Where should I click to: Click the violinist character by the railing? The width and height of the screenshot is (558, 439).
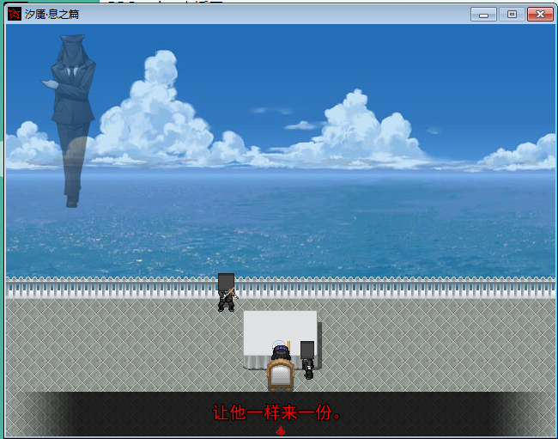pos(227,293)
